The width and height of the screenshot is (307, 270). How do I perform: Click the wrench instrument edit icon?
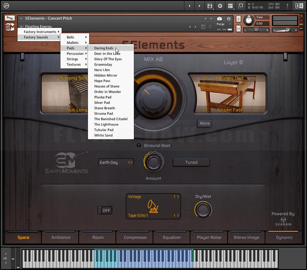pyautogui.click(x=9, y=18)
